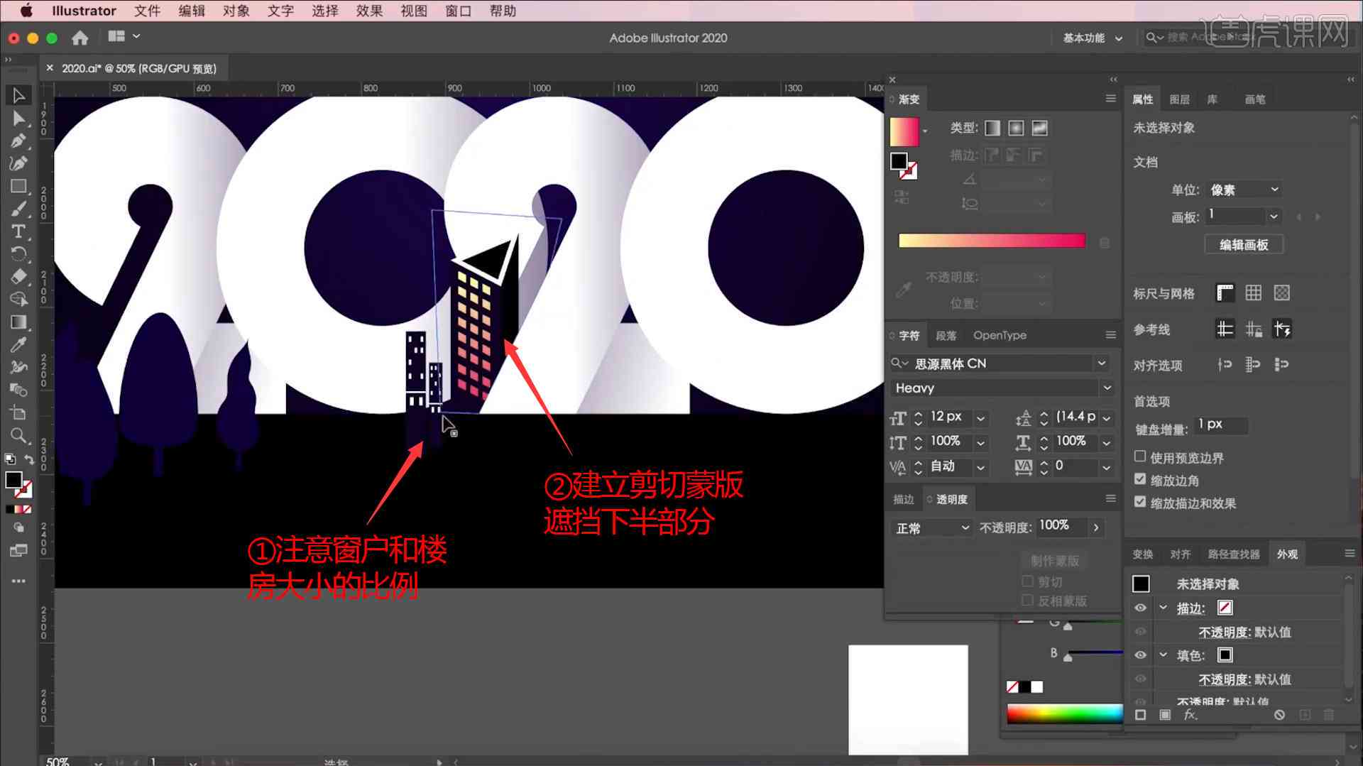The image size is (1363, 766).
Task: Open the blend mode 正常 dropdown
Action: (x=931, y=527)
